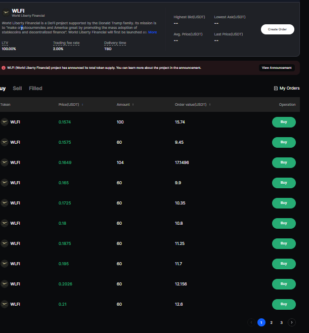Click World Liberty Financial subtitle
The height and width of the screenshot is (333, 309).
pyautogui.click(x=28, y=16)
